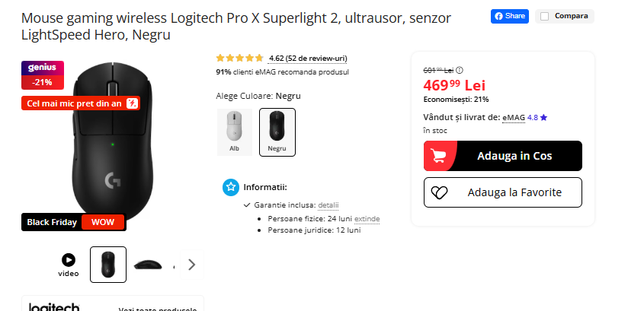
Task: Click the Informatii star icon
Action: tap(231, 187)
